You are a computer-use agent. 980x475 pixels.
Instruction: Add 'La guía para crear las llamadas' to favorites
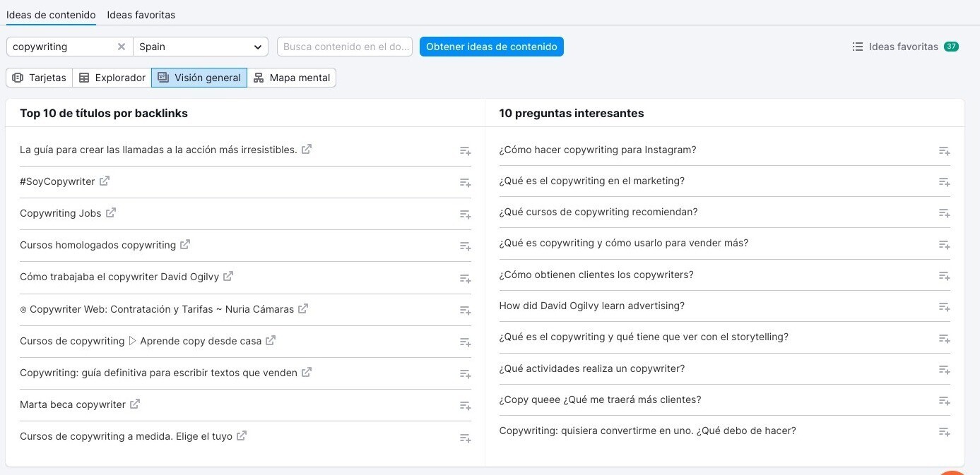click(x=465, y=151)
